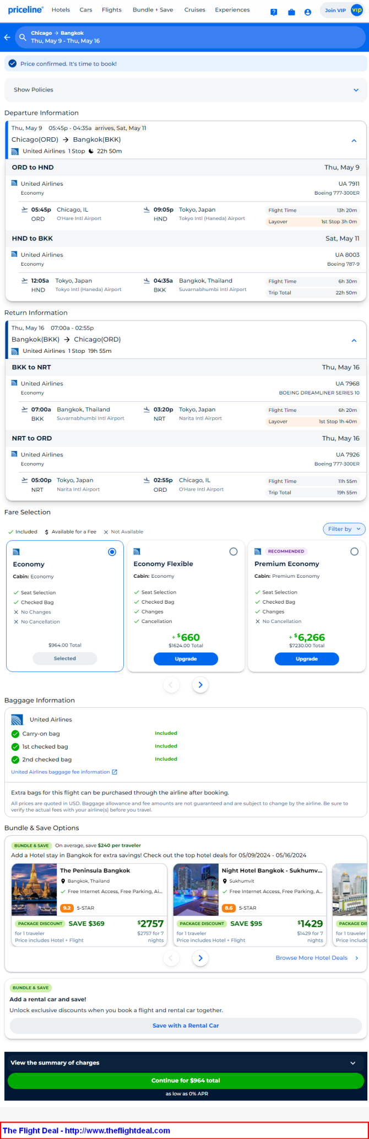
Task: Click United logo next to UA 7926 flight
Action: point(14,454)
